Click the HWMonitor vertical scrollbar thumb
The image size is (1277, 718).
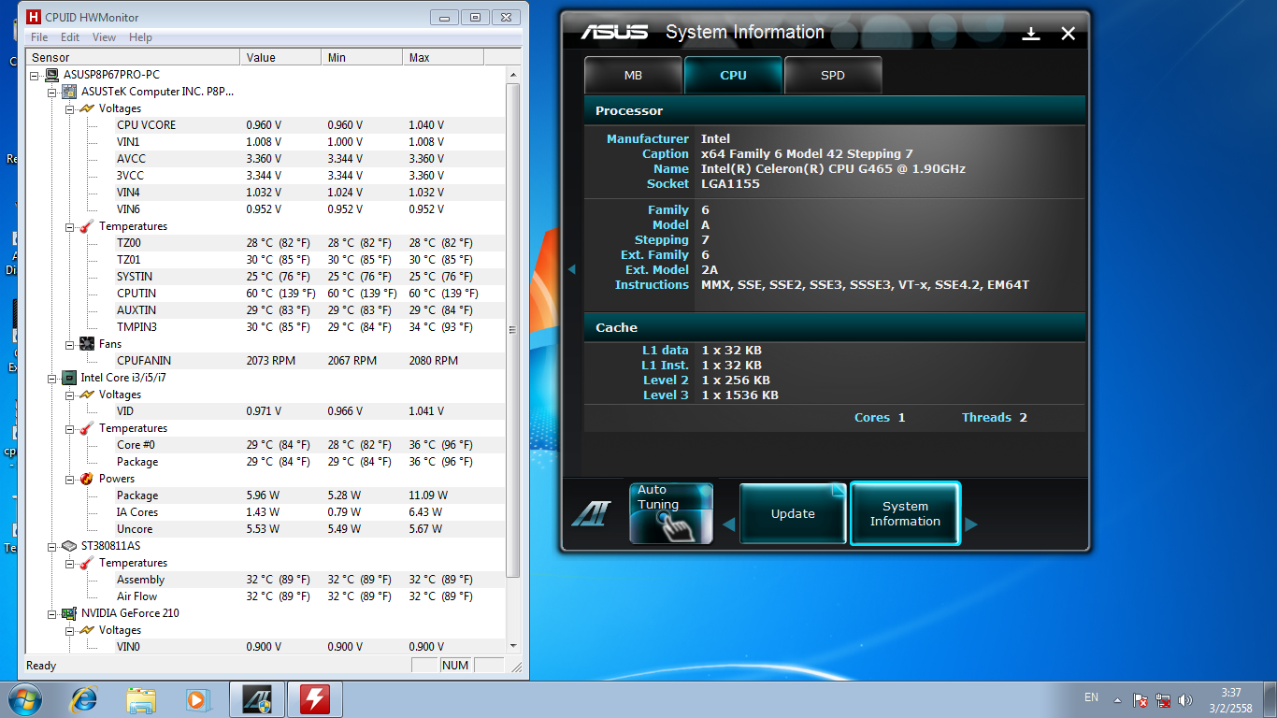tap(512, 330)
